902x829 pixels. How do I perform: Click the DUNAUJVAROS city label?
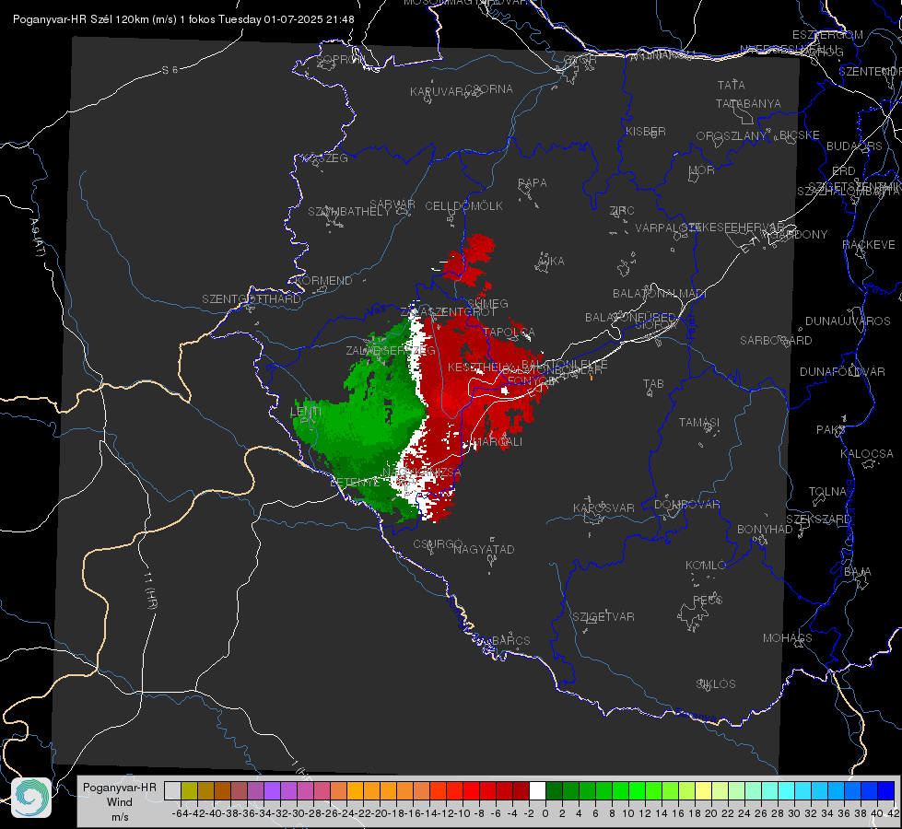click(x=848, y=321)
